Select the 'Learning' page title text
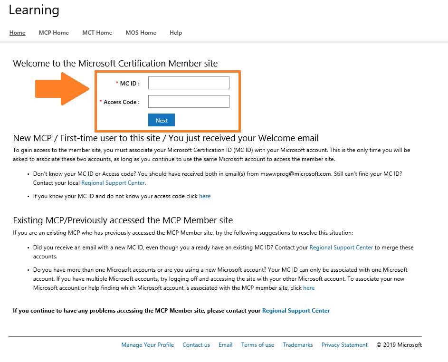 [34, 10]
